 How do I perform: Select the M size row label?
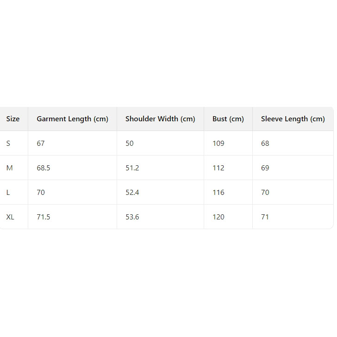click(9, 168)
